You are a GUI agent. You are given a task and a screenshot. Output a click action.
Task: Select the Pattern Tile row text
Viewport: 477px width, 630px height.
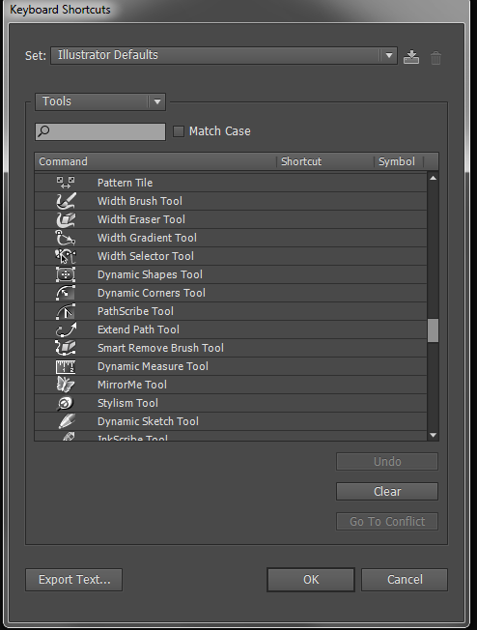tap(125, 183)
